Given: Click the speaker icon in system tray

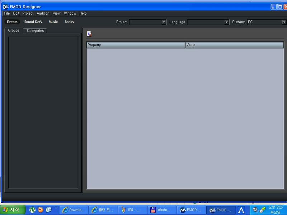Looking at the screenshot, I should [255, 210].
